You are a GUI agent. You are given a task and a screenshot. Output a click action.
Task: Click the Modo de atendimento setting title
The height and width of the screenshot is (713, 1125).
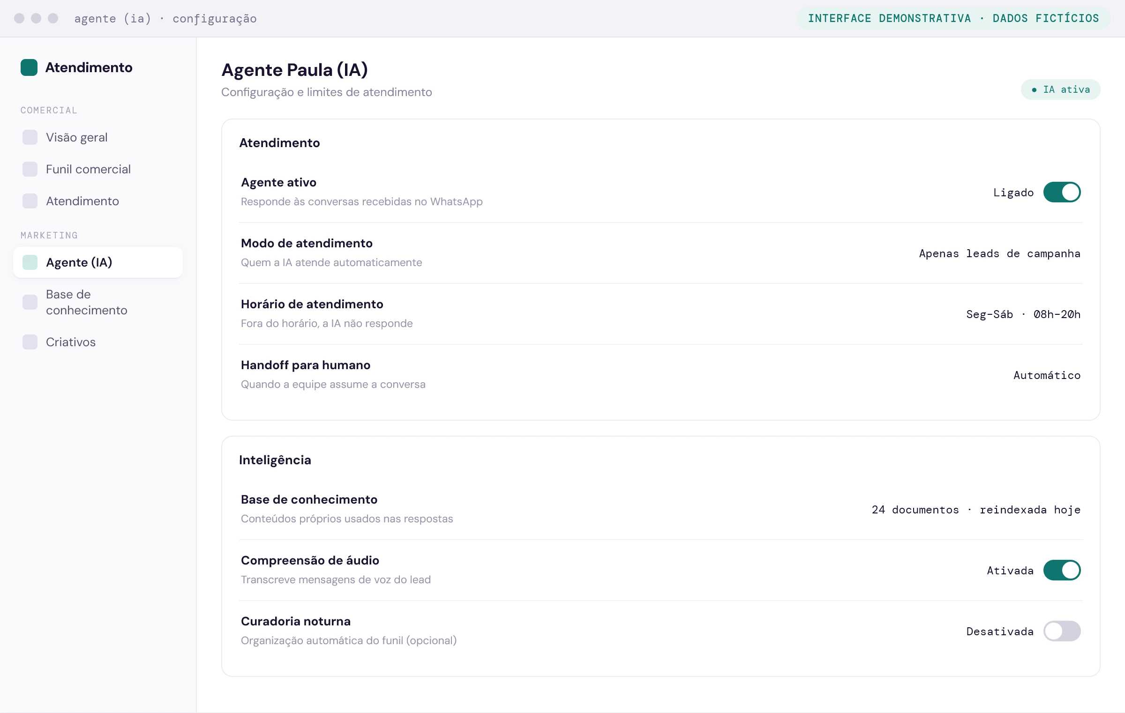coord(307,243)
